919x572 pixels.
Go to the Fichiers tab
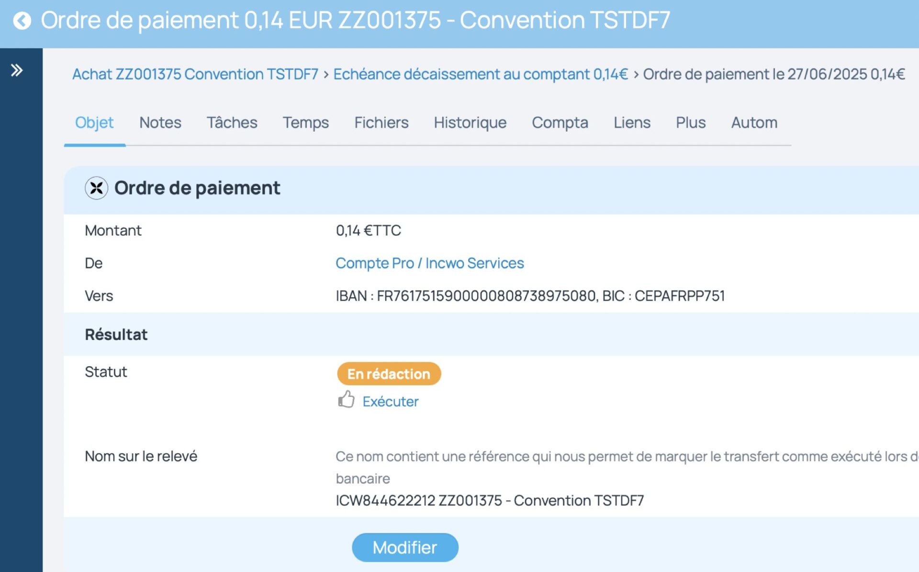coord(381,123)
